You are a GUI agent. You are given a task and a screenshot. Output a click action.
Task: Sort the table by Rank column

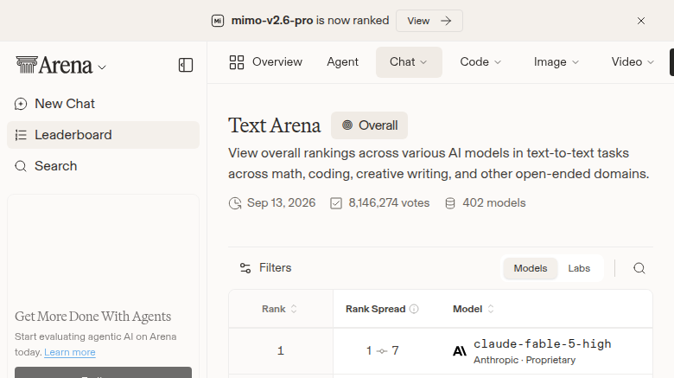point(279,309)
